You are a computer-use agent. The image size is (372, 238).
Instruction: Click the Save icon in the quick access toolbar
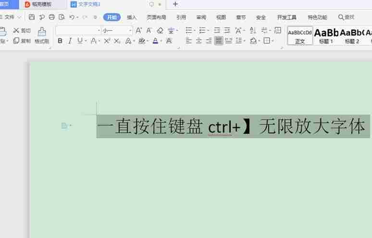[32, 17]
